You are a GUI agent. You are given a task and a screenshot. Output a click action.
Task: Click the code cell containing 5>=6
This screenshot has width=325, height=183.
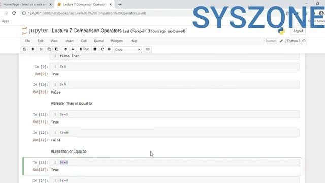pyautogui.click(x=174, y=132)
